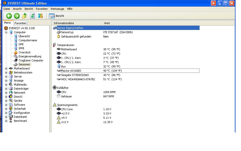Click the lock icon beside Gehäusezutritt gefunden
Viewport: 241px width, 151px height.
58,36
